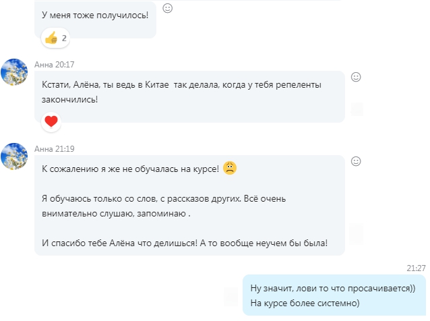Click the line "внимательно слушаю, запоминаю"
430x321 pixels.
point(114,214)
